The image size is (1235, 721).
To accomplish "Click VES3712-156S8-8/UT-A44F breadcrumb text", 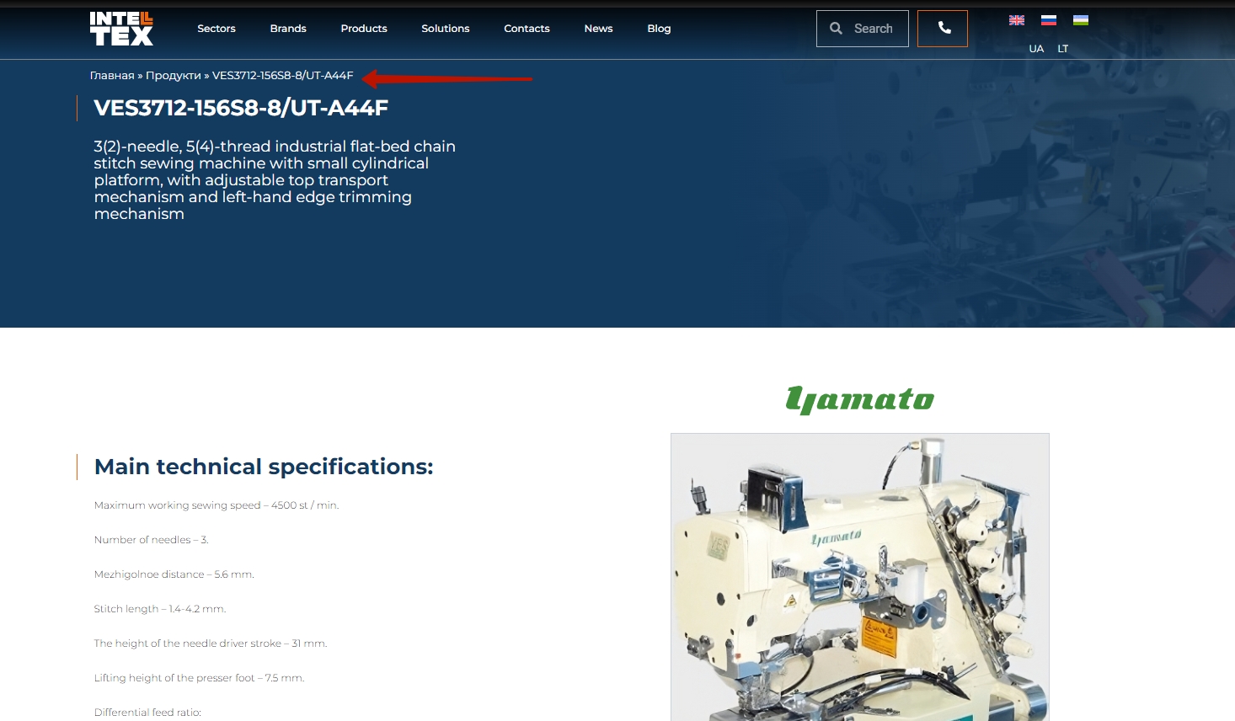I will click(283, 76).
